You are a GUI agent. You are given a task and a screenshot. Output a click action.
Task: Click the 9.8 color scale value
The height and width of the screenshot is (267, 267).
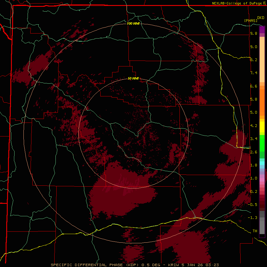(254, 33)
